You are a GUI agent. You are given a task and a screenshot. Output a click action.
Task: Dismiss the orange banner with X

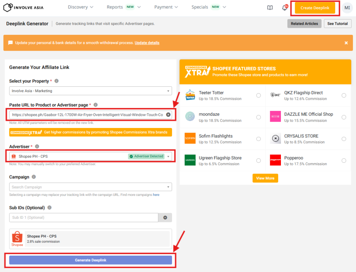[346, 43]
